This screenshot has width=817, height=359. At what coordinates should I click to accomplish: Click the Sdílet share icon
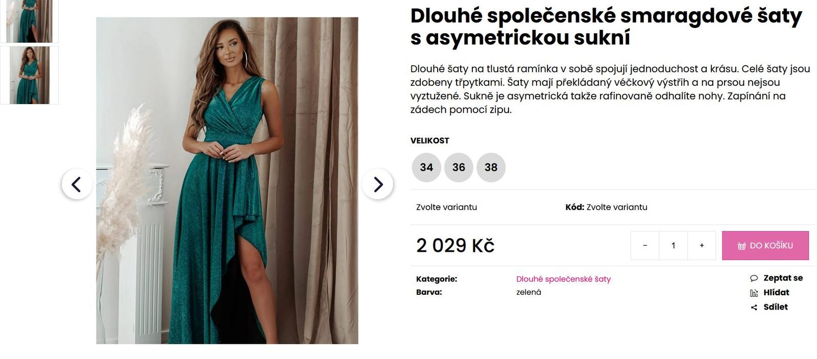click(x=754, y=307)
